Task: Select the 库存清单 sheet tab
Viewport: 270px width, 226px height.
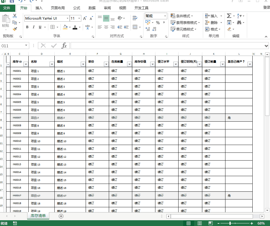Action: (x=38, y=216)
